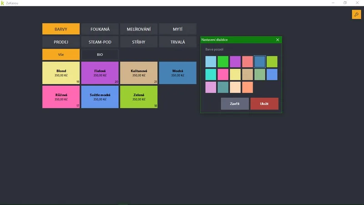The width and height of the screenshot is (364, 205).
Task: Select the BARVY category tab
Action: [61, 29]
